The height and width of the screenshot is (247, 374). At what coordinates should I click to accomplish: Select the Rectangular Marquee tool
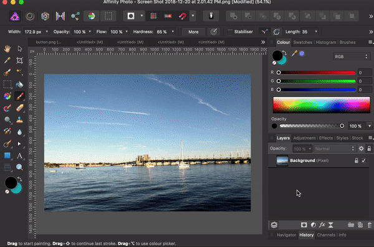(x=7, y=84)
